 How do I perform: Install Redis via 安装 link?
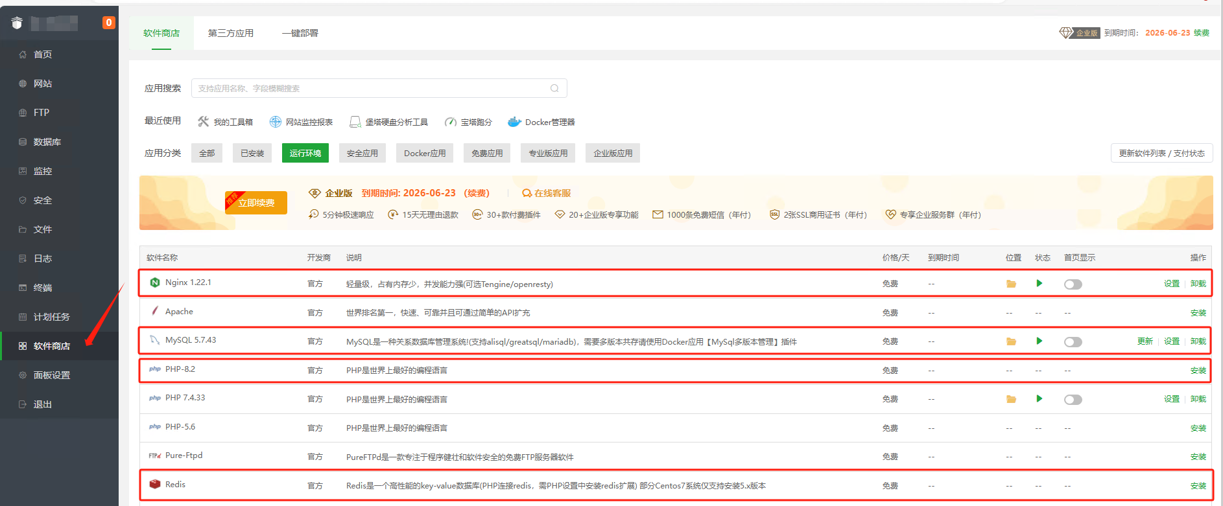tap(1198, 486)
